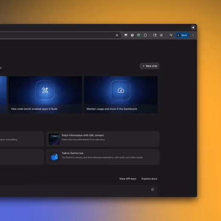Open Fetch information with URL context
This screenshot has width=221, height=221.
[103, 139]
